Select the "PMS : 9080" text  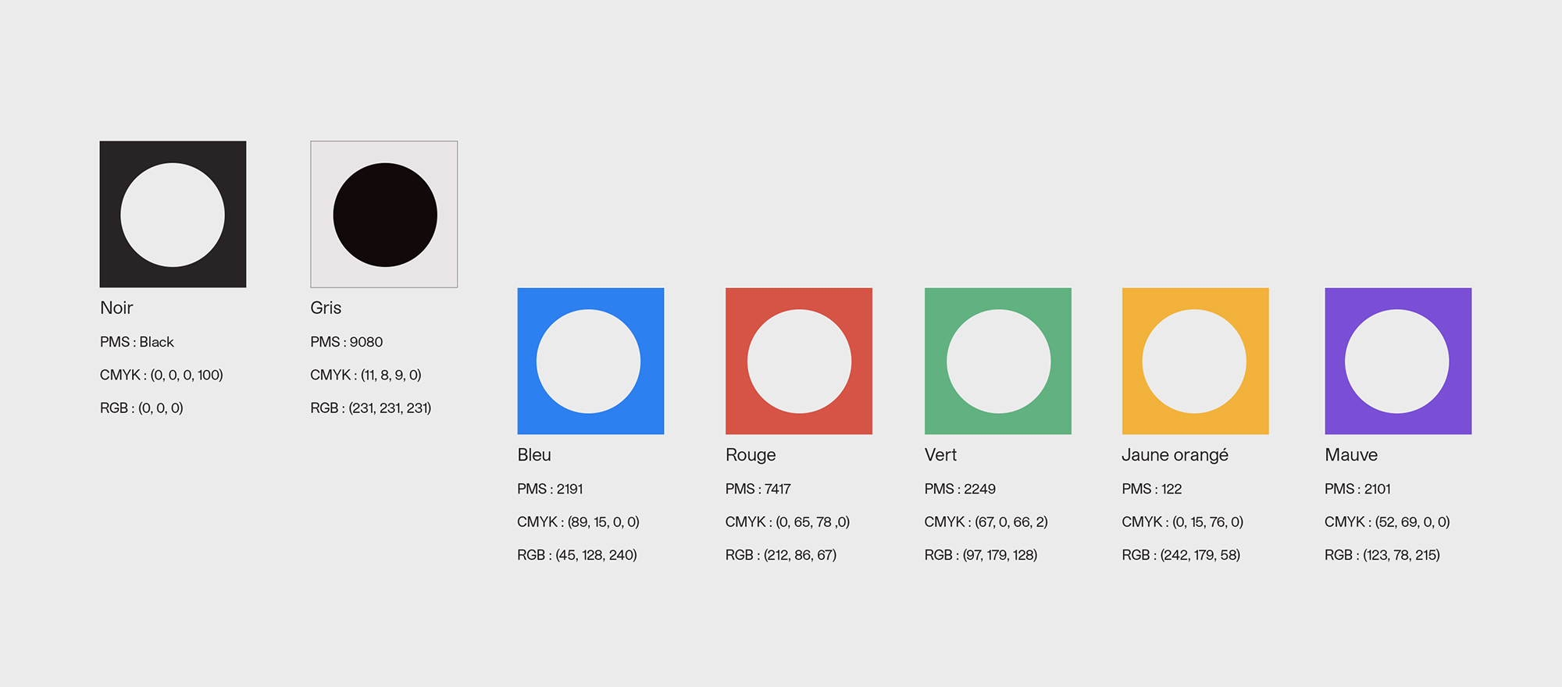click(346, 342)
